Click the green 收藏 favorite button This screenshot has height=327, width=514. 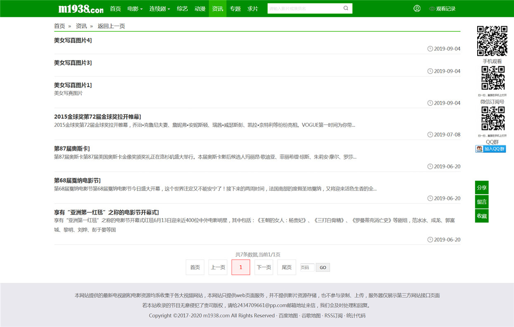coord(482,216)
